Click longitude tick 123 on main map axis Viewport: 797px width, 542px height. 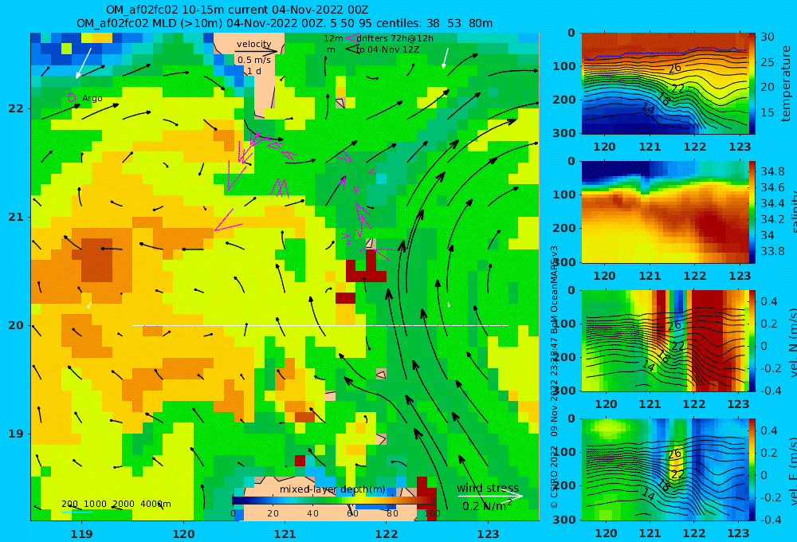(x=489, y=534)
